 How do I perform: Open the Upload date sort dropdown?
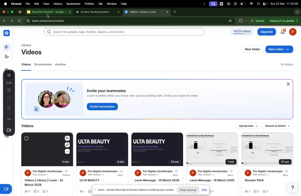point(248,126)
